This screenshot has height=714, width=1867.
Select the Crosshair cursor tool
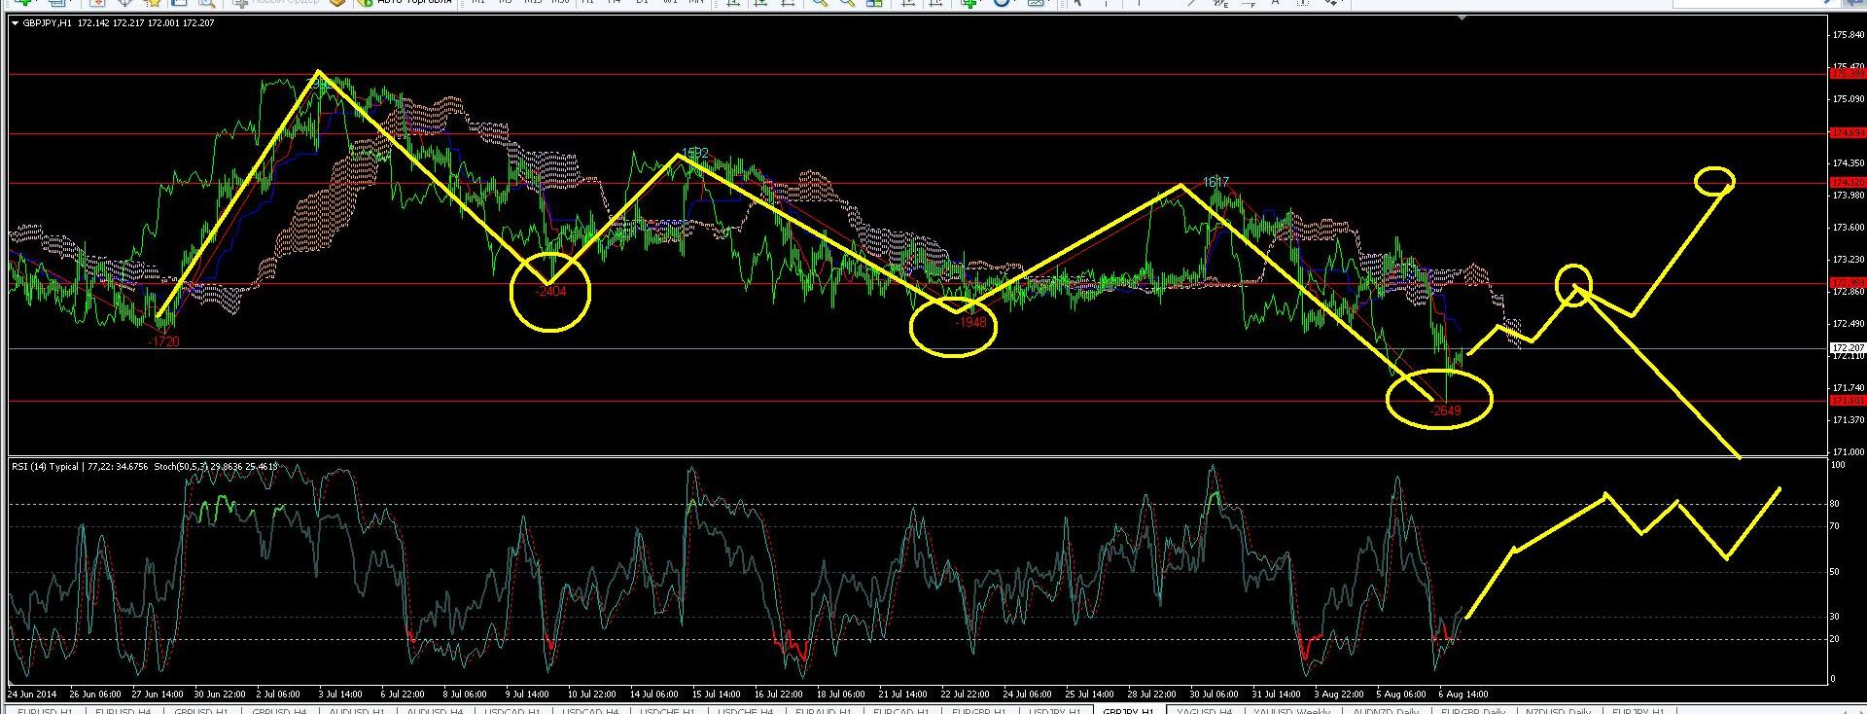point(1110,3)
